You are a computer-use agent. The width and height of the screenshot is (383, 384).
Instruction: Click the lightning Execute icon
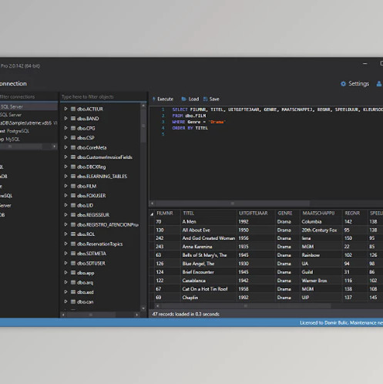point(154,99)
